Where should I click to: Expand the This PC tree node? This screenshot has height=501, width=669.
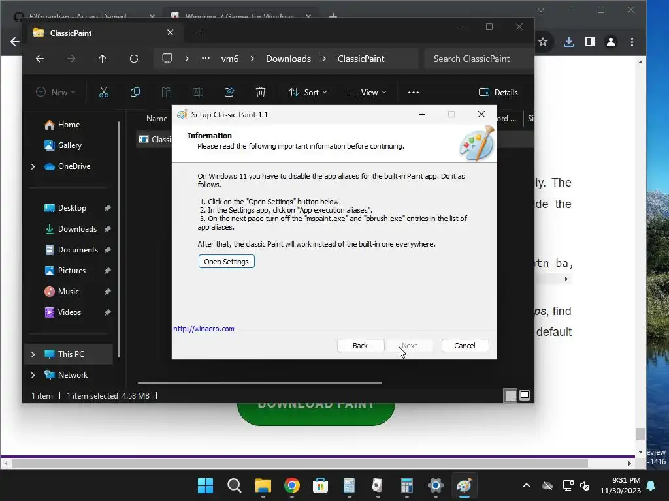(x=33, y=354)
